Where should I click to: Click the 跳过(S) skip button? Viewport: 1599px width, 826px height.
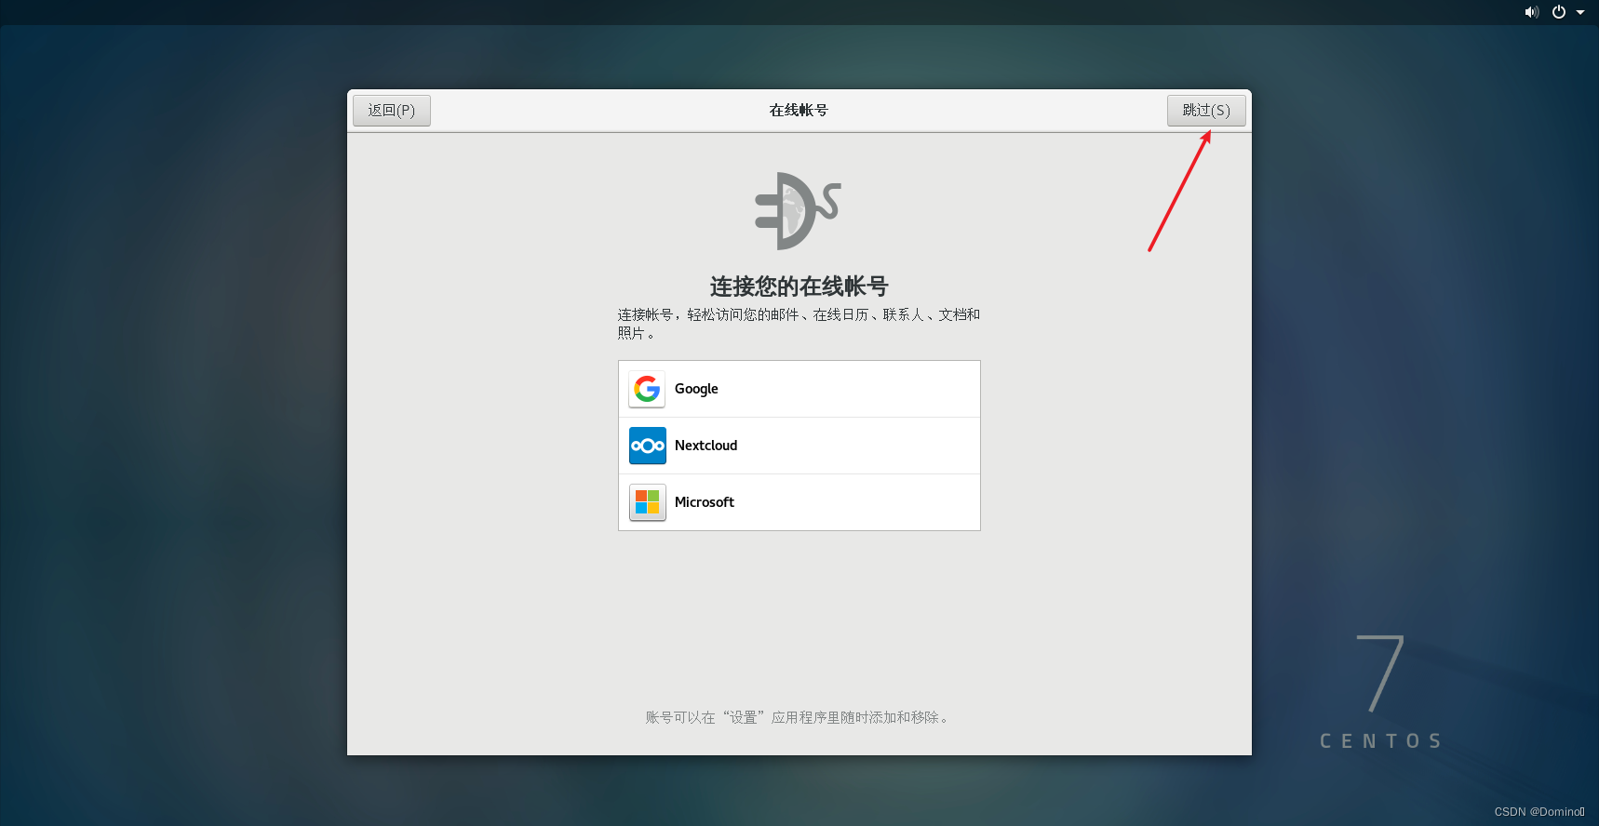pos(1206,110)
